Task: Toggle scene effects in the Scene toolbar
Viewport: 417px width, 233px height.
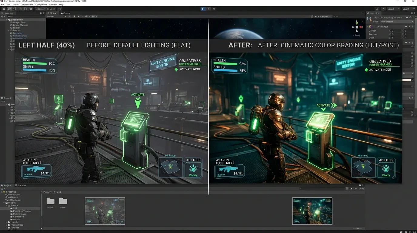Action: click(x=87, y=16)
